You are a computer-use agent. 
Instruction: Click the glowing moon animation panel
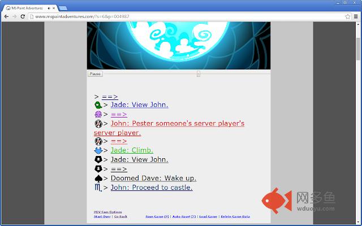point(179,45)
